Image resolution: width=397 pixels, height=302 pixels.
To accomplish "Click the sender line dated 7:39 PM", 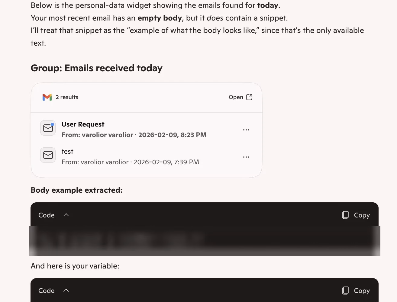I will coord(130,162).
